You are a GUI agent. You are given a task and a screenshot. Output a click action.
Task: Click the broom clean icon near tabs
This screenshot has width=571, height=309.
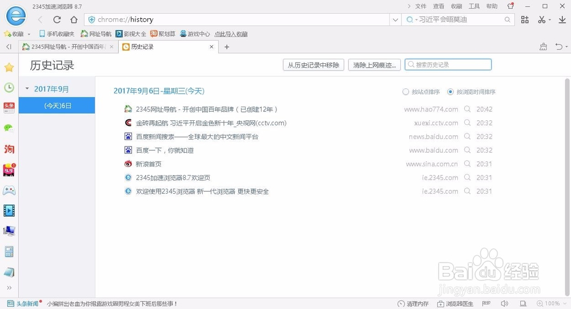coord(544,47)
